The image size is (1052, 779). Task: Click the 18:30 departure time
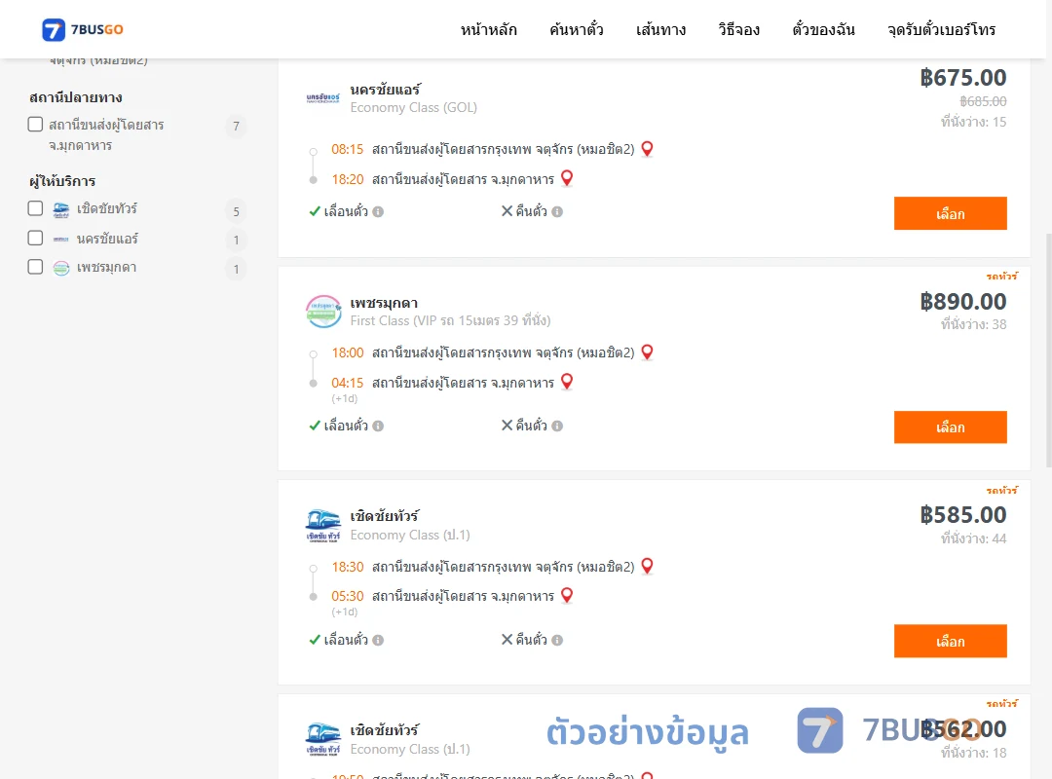click(348, 567)
